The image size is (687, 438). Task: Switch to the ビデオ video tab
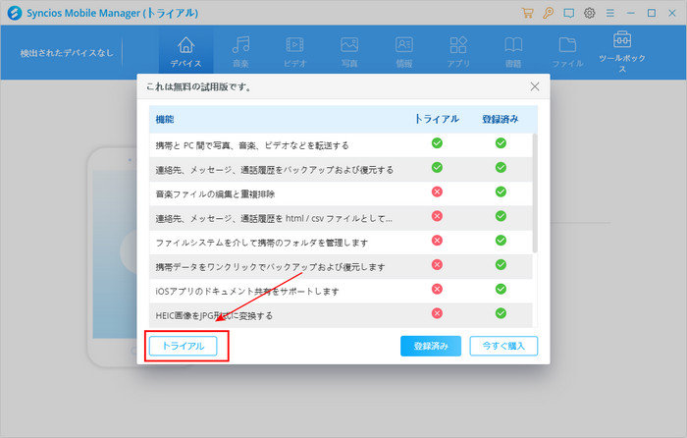294,52
